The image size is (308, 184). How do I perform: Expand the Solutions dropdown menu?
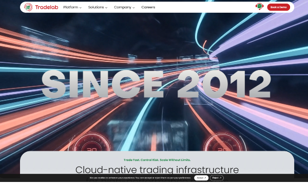click(98, 7)
